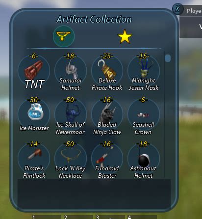Switch to the star favorites tab

pyautogui.click(x=125, y=36)
